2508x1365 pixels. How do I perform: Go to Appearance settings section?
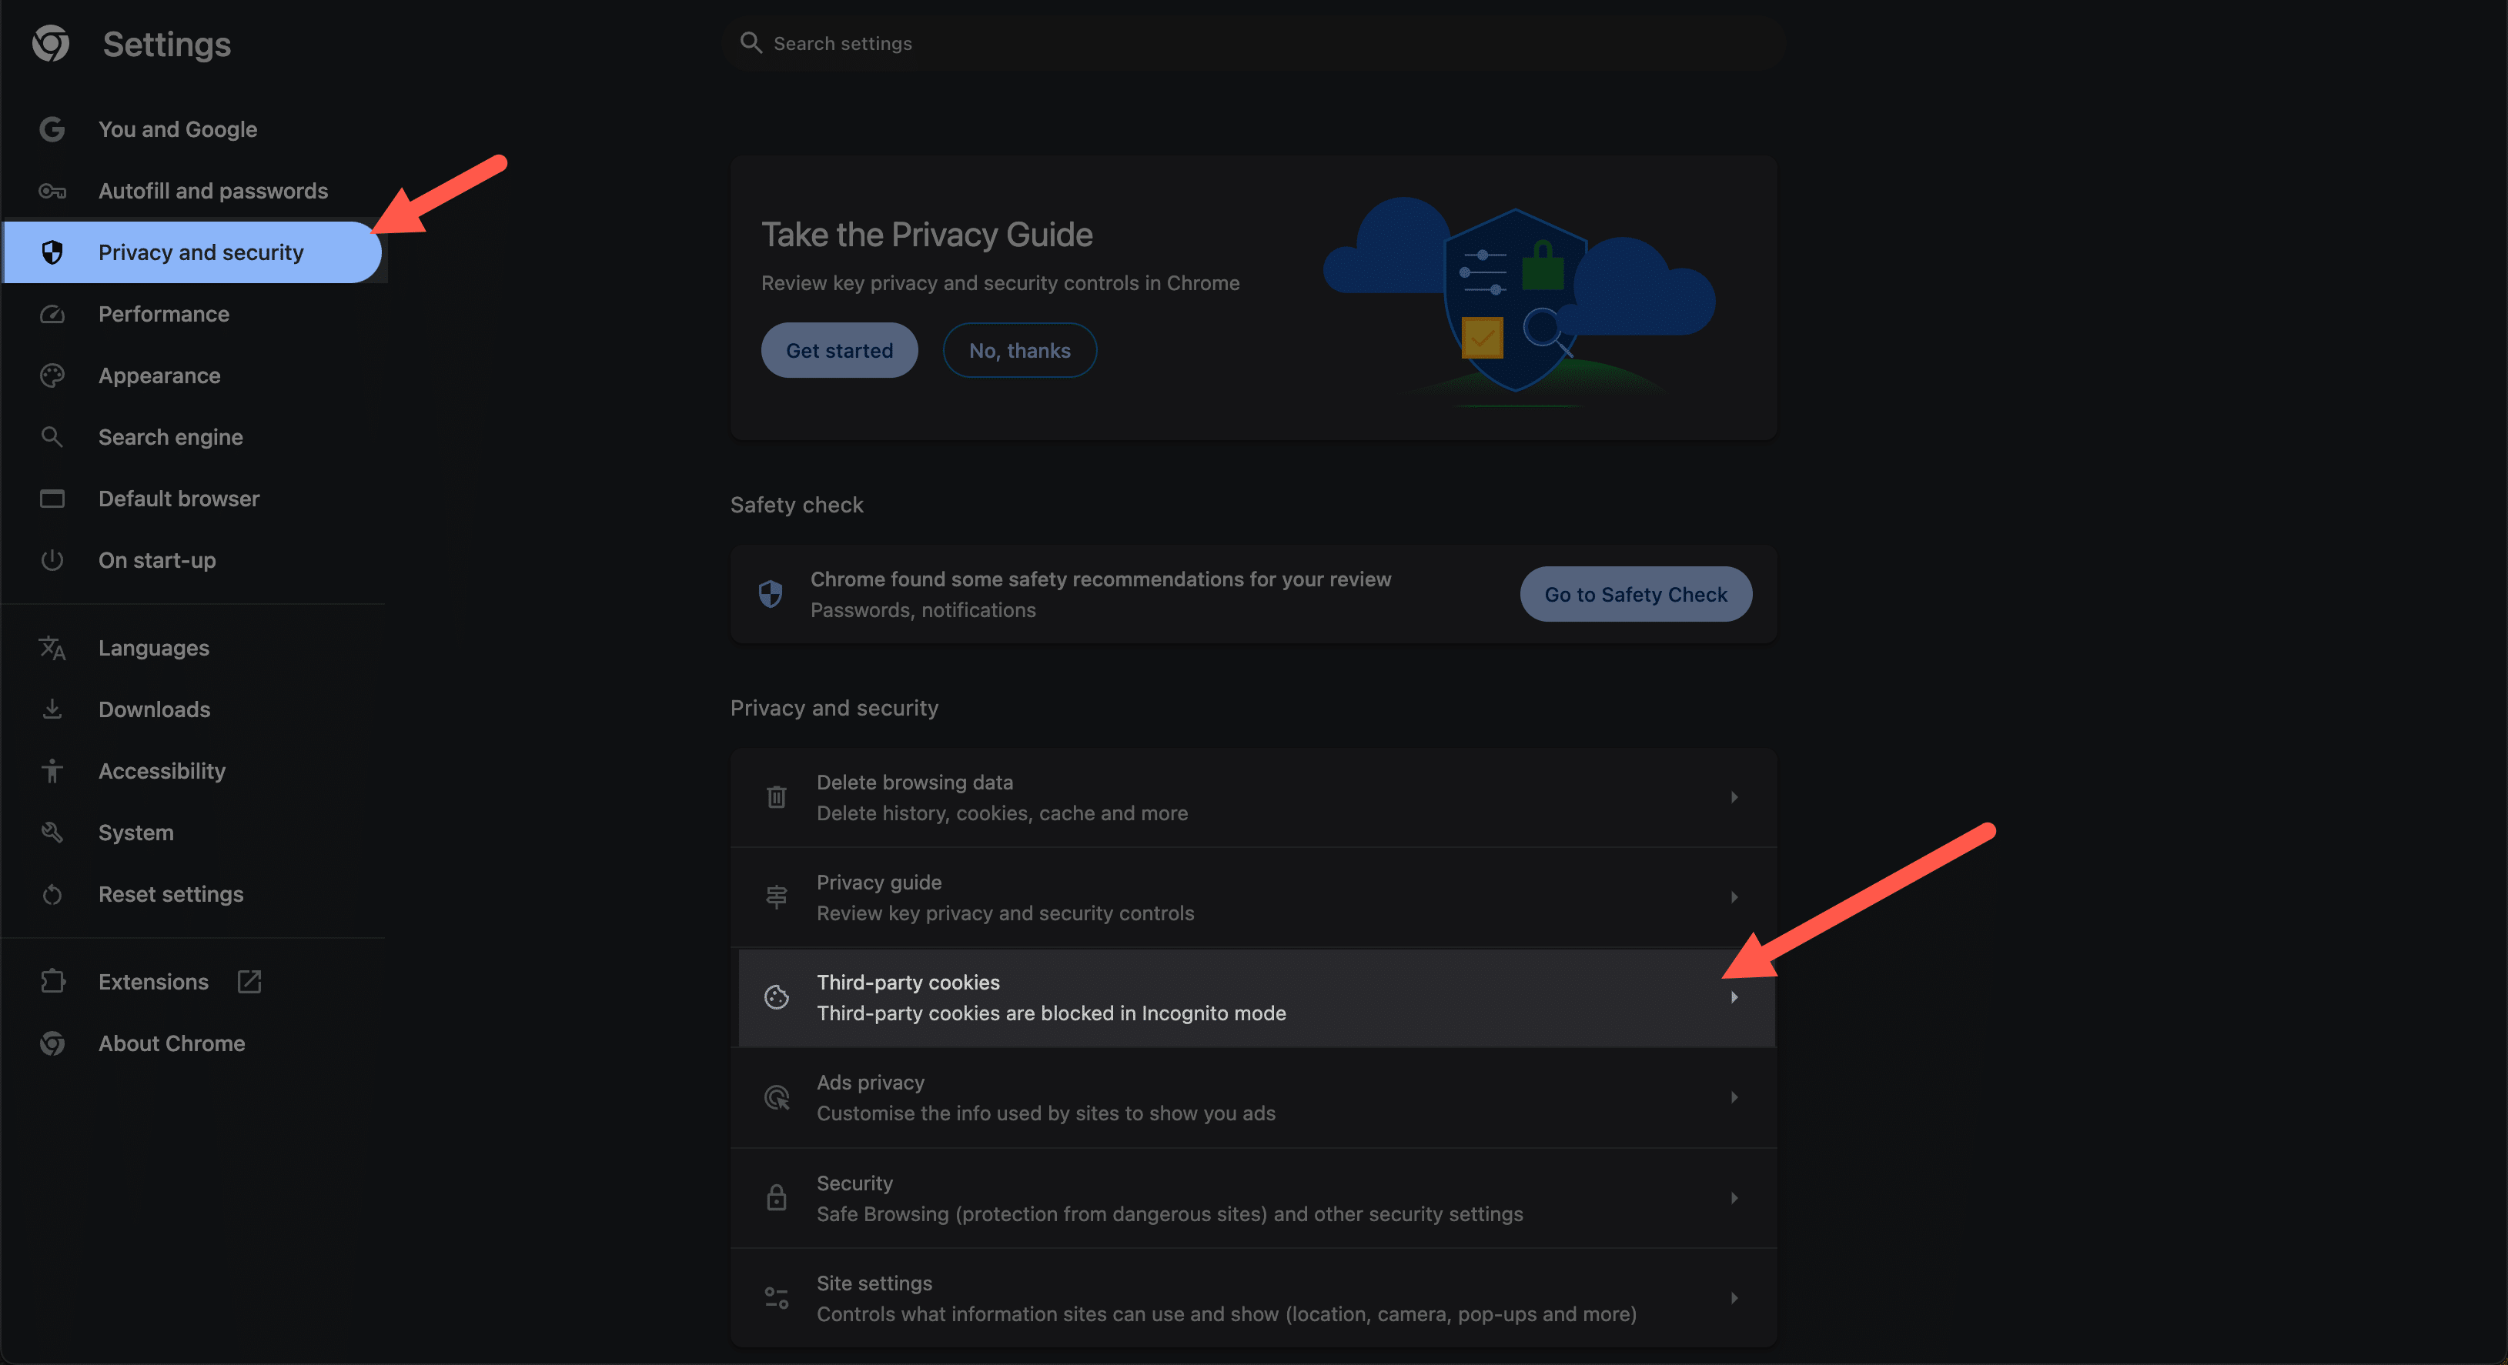pos(192,375)
